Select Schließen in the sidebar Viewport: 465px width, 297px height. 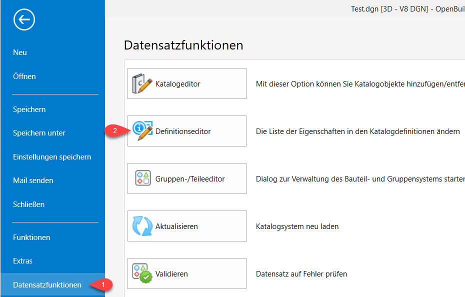pyautogui.click(x=29, y=204)
